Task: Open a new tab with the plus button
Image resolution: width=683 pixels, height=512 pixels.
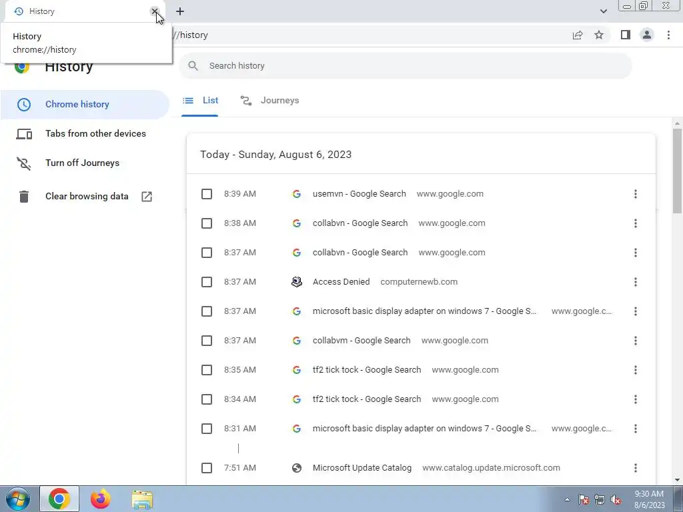Action: tap(180, 11)
